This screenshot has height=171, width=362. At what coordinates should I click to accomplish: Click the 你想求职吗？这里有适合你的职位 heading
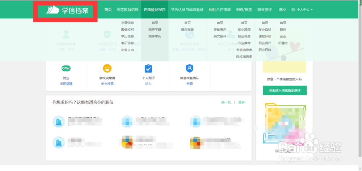point(83,102)
